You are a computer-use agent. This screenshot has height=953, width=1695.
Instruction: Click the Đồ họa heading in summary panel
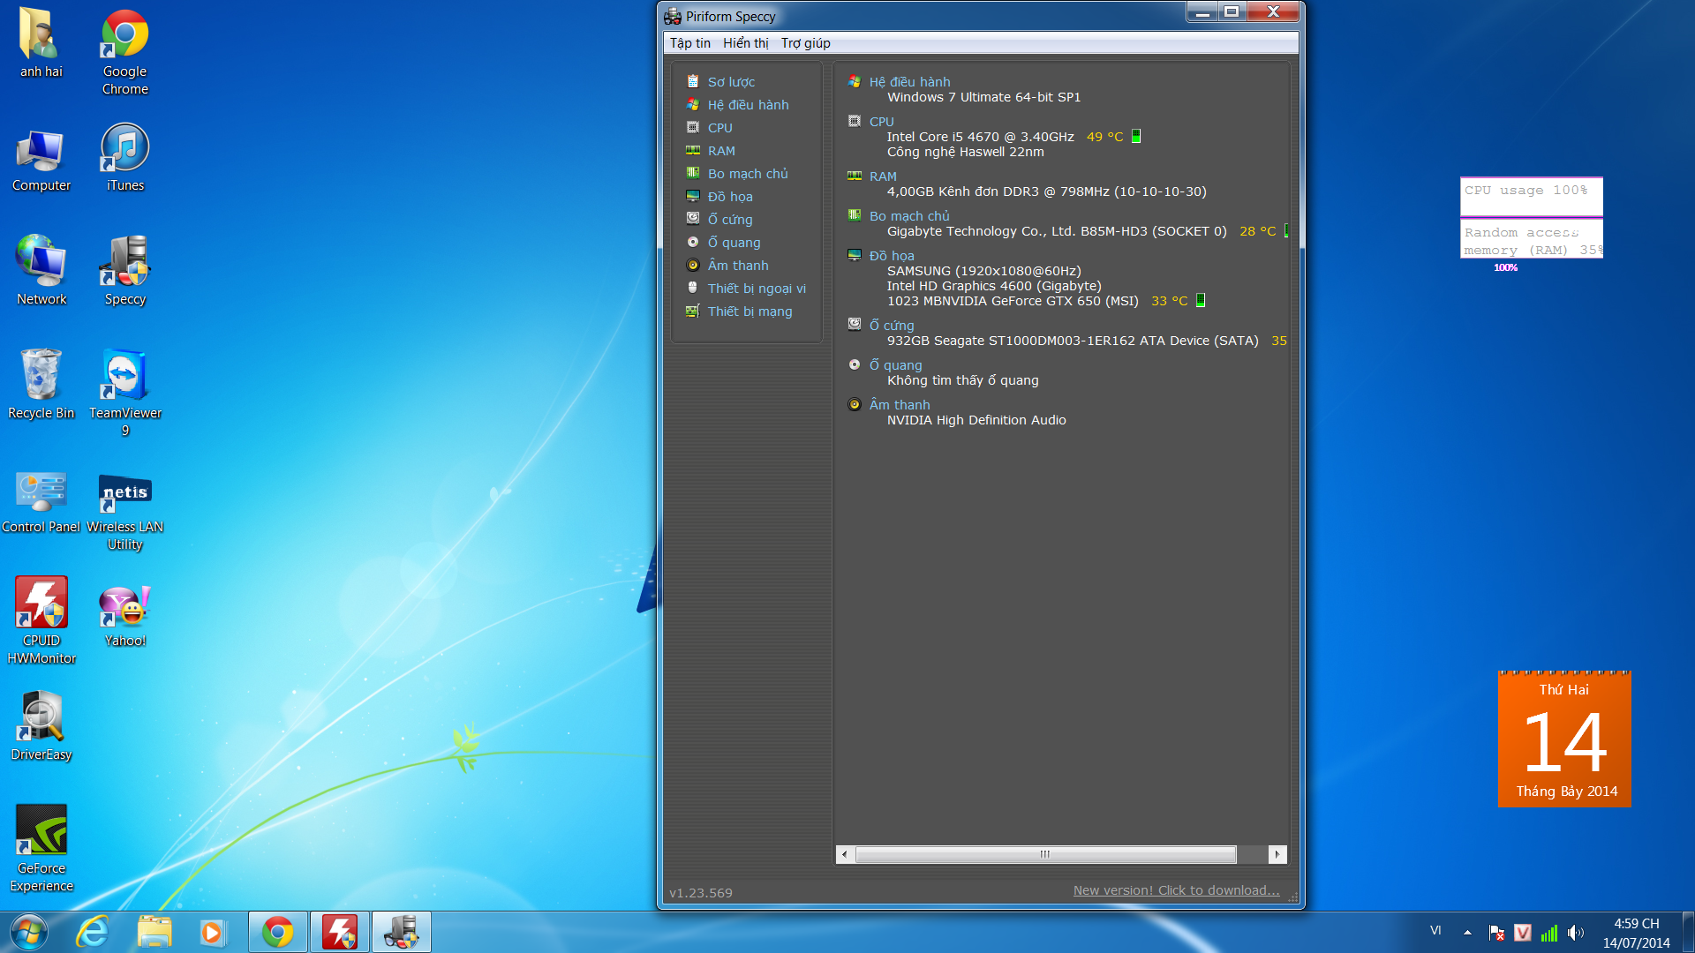click(892, 256)
